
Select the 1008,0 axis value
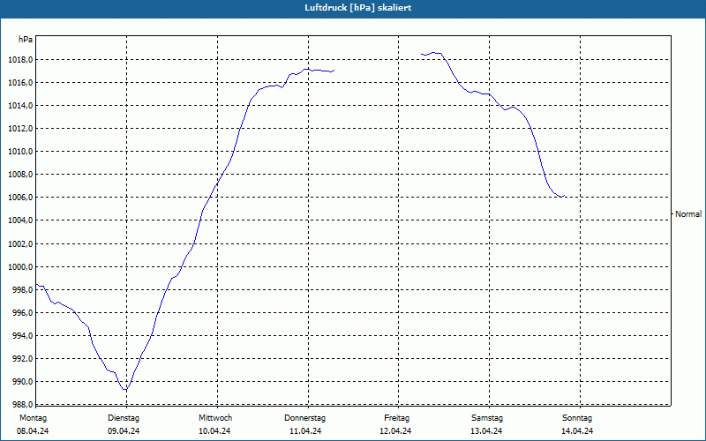(19, 175)
